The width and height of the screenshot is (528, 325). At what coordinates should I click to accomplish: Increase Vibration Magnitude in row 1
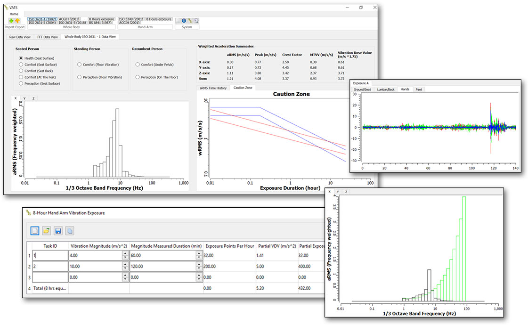pos(125,253)
